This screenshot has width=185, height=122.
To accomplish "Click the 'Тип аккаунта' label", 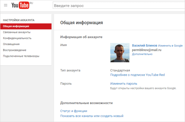I will (70, 70).
